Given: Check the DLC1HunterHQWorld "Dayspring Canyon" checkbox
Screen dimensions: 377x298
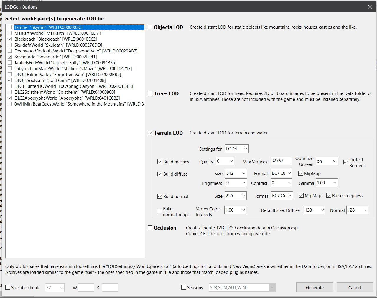Looking at the screenshot, I should pyautogui.click(x=10, y=86).
